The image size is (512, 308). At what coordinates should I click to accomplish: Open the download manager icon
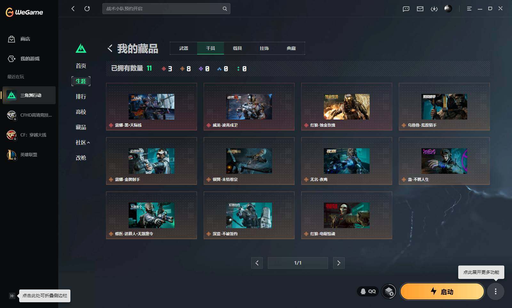[434, 9]
